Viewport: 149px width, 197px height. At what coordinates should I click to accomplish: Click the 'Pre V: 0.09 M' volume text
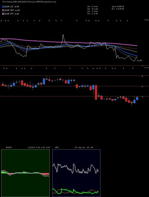click(118, 9)
